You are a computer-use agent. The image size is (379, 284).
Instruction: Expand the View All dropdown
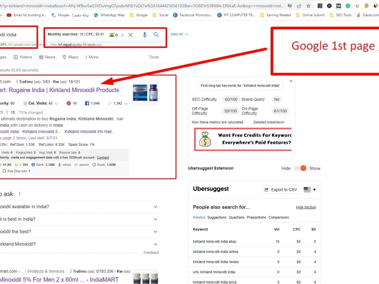179,34
